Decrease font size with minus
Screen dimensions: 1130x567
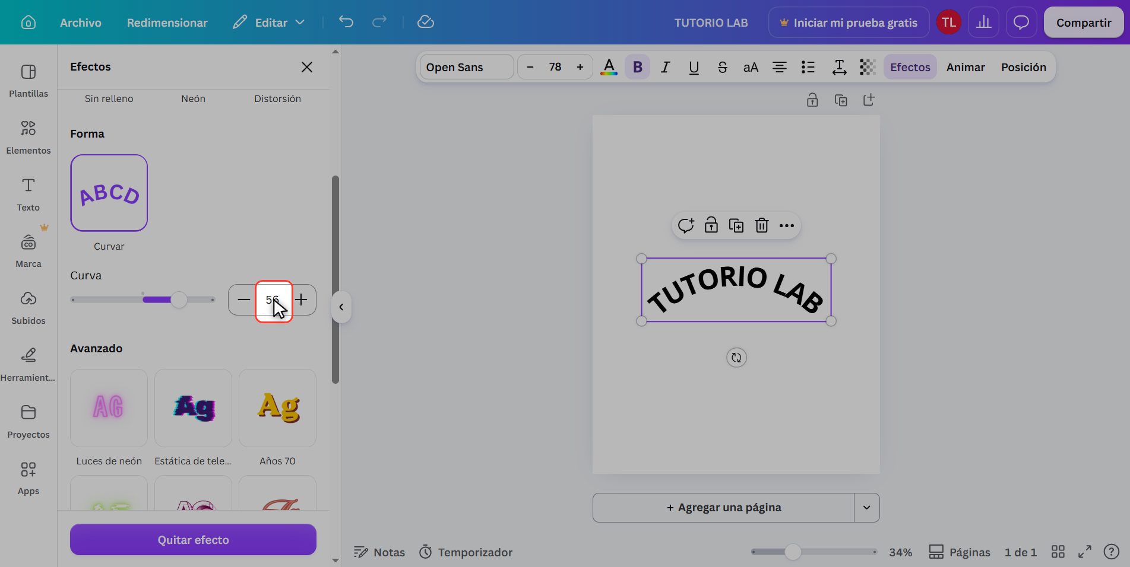click(x=530, y=67)
